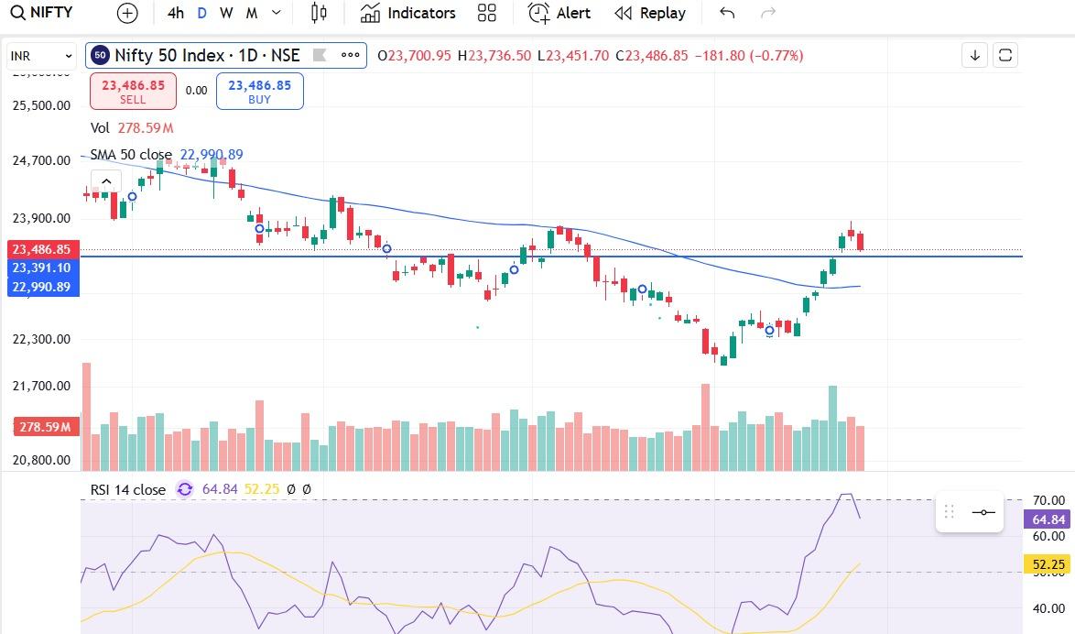The width and height of the screenshot is (1075, 634).
Task: Select the 4h timeframe
Action: pyautogui.click(x=176, y=13)
